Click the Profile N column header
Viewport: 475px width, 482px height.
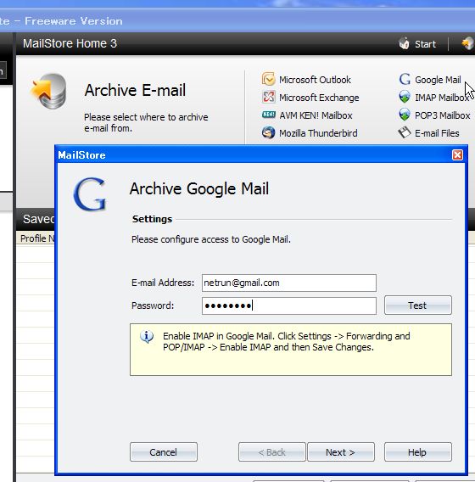tap(36, 238)
